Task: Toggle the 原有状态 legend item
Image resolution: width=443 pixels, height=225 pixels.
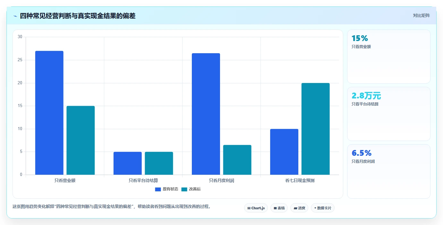Action: click(x=166, y=189)
